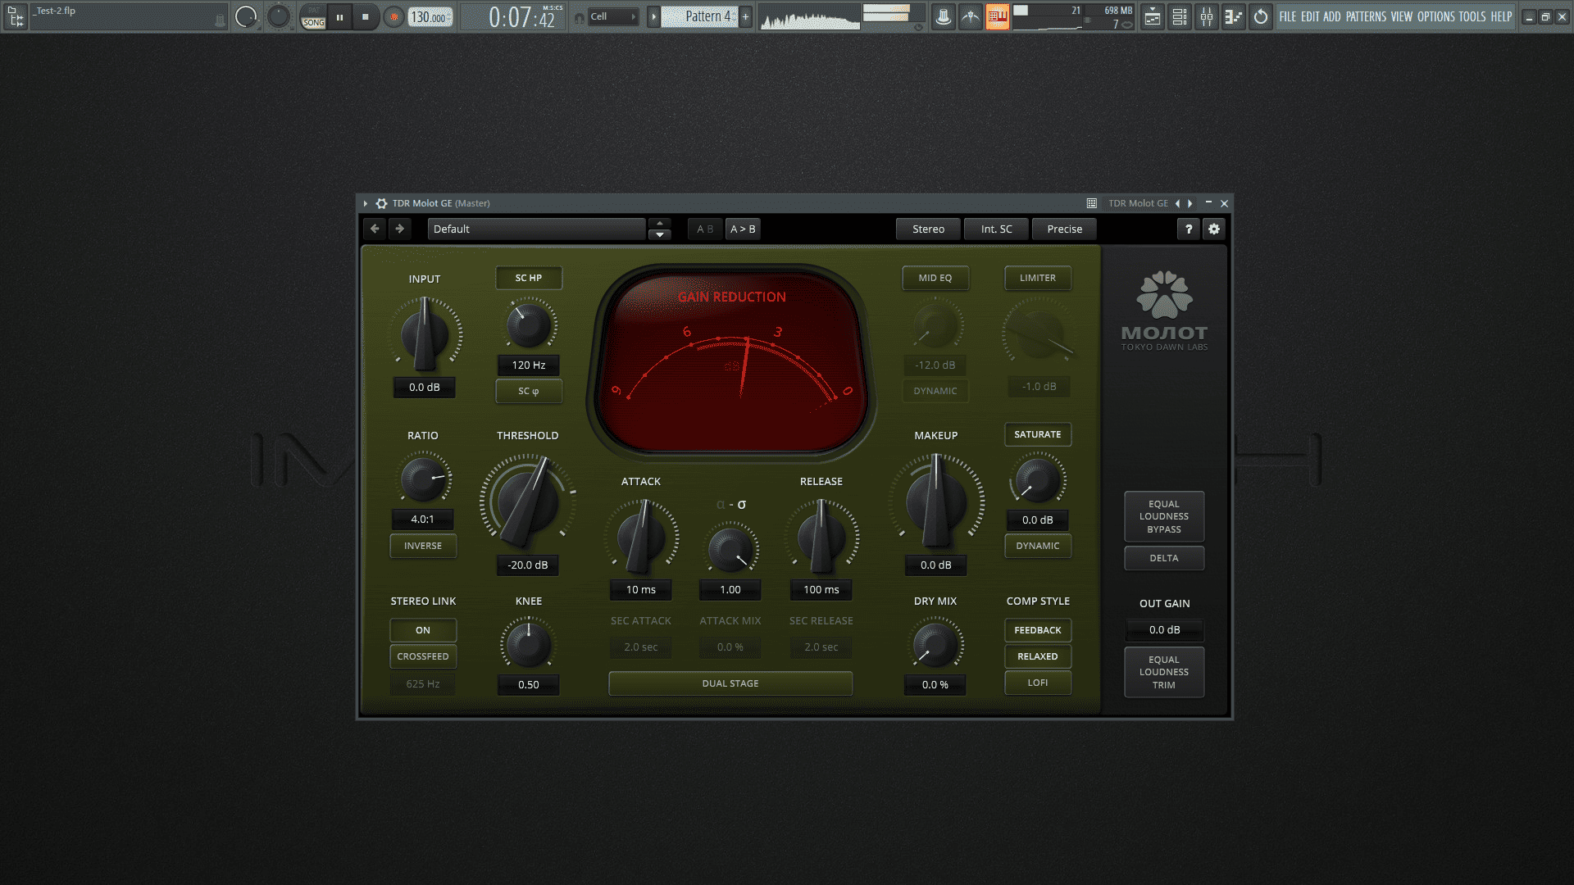1574x885 pixels.
Task: Stop playback in the transport bar
Action: pyautogui.click(x=366, y=16)
